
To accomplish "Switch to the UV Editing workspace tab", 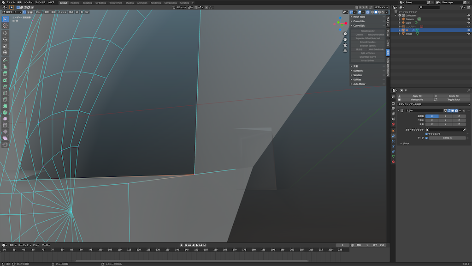I will (x=100, y=3).
